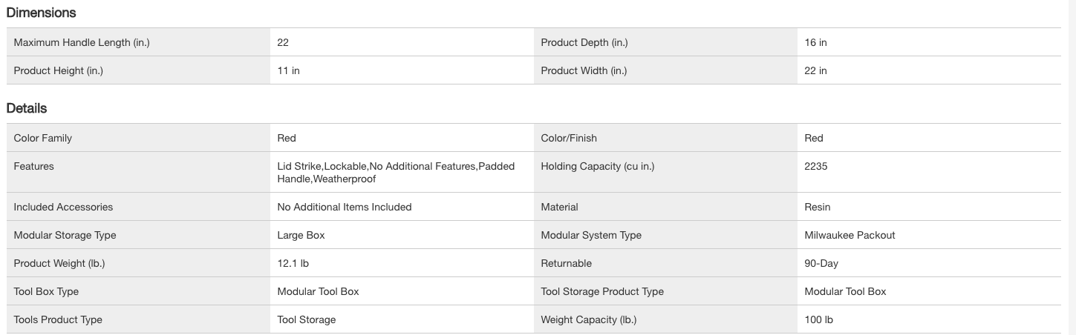Screen dimensions: 1076x335
Task: Click the Details section heading
Action: (x=27, y=108)
